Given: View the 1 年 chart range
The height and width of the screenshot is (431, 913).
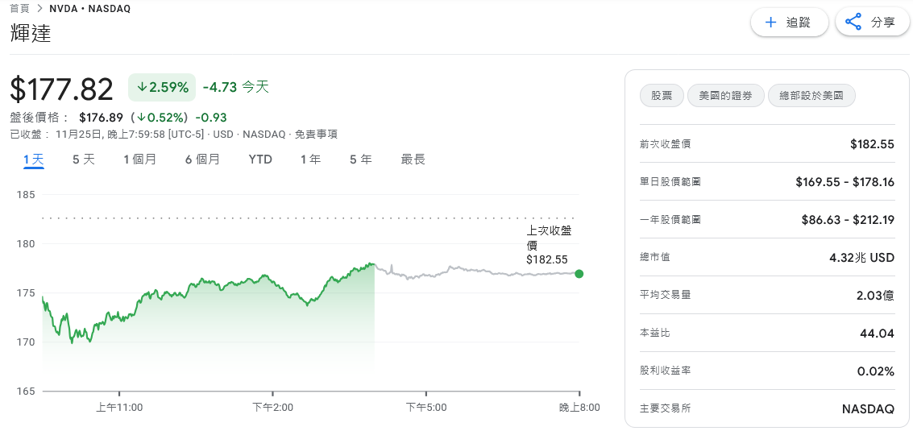Looking at the screenshot, I should pyautogui.click(x=311, y=160).
